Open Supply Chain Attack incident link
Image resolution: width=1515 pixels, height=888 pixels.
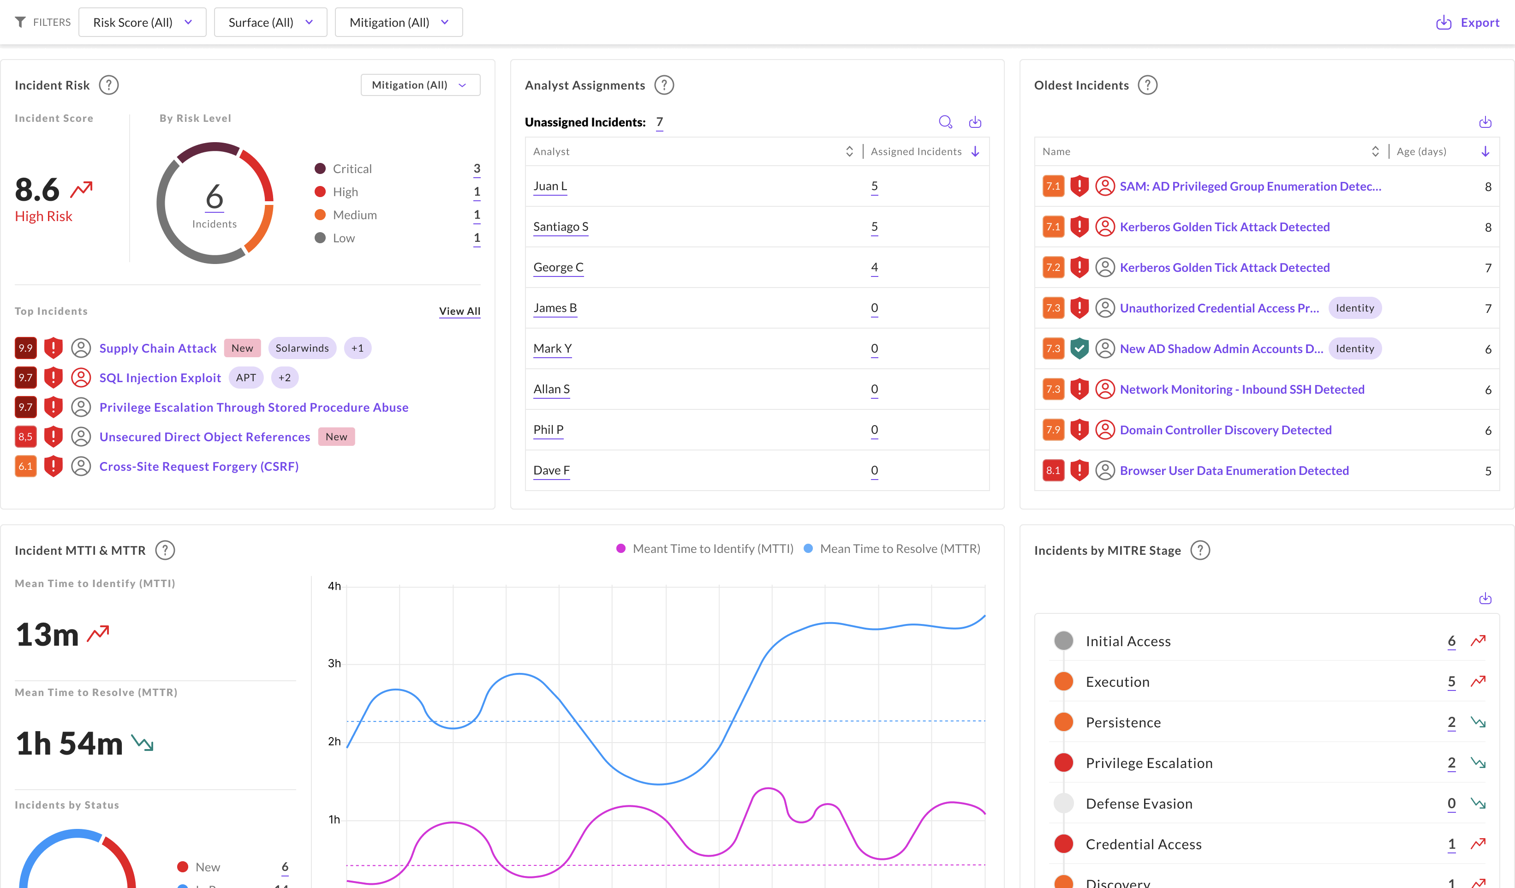click(157, 348)
